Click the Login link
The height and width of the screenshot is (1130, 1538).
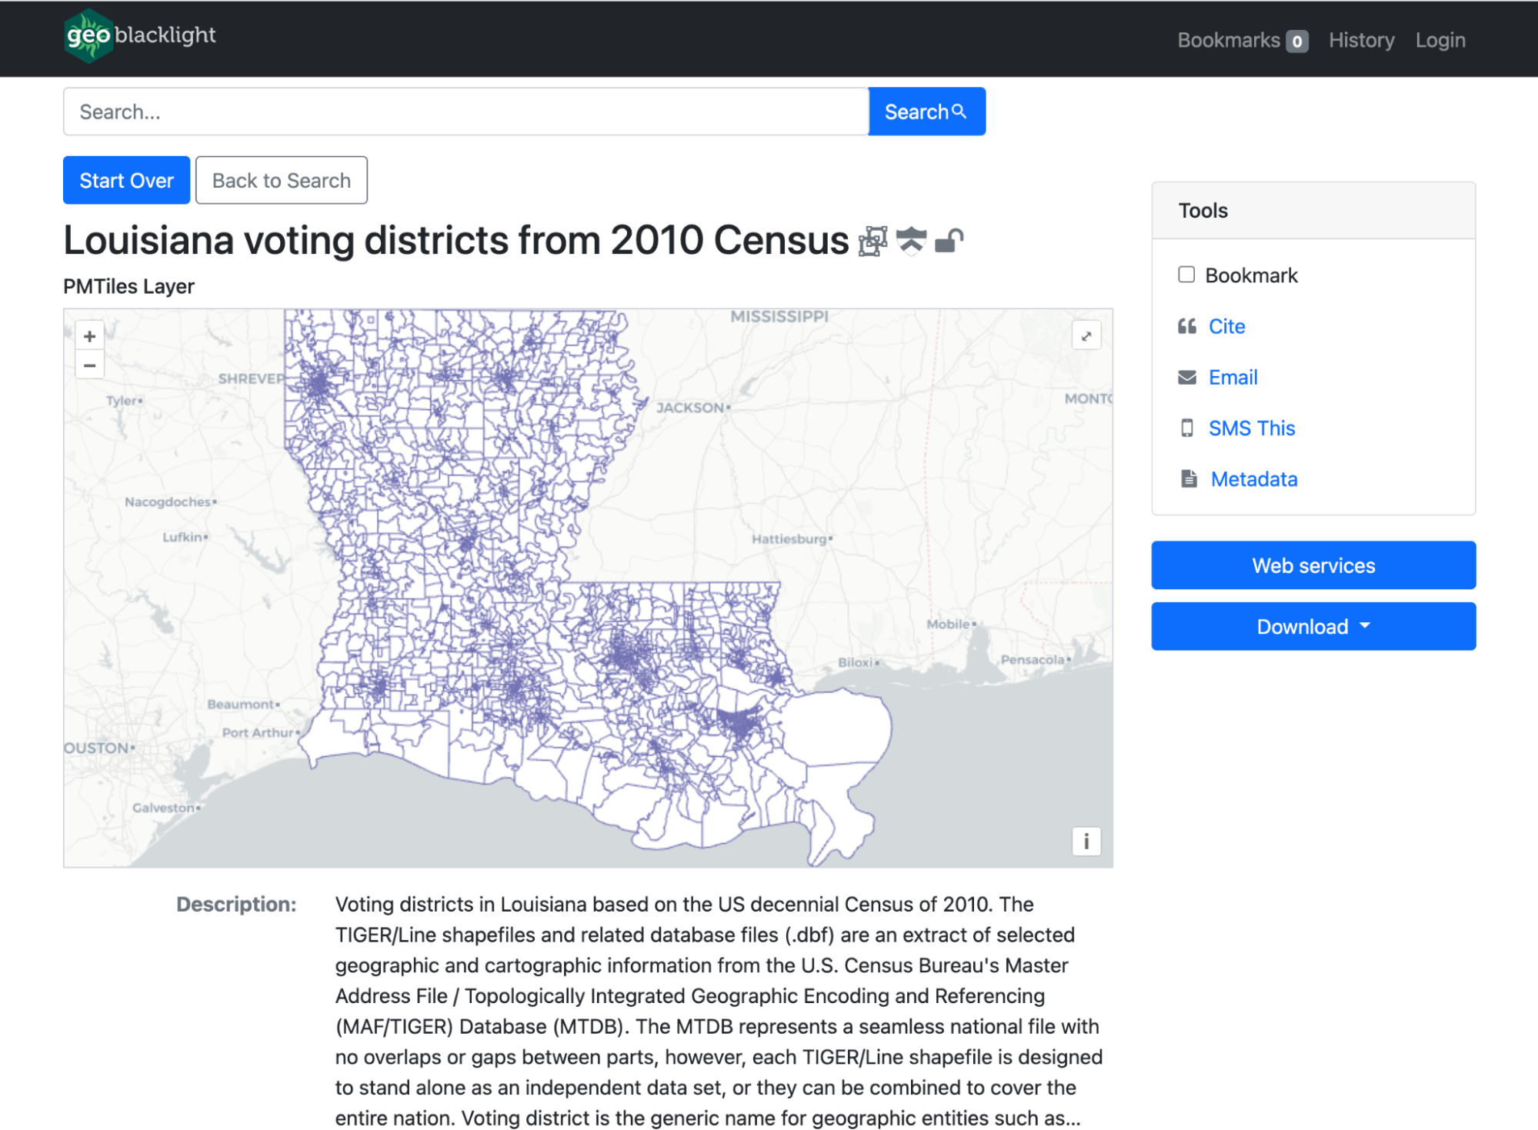pos(1440,40)
